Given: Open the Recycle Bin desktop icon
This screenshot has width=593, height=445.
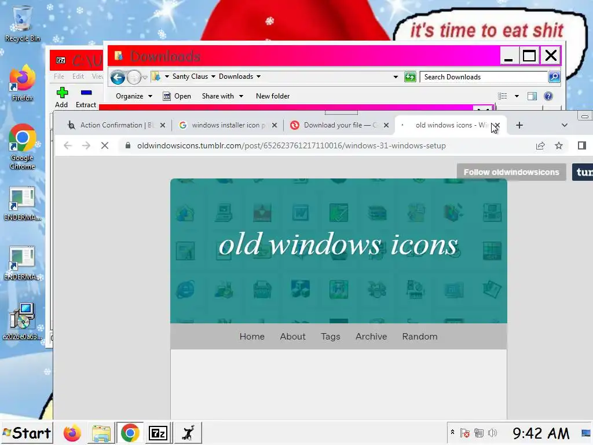Looking at the screenshot, I should (x=22, y=23).
